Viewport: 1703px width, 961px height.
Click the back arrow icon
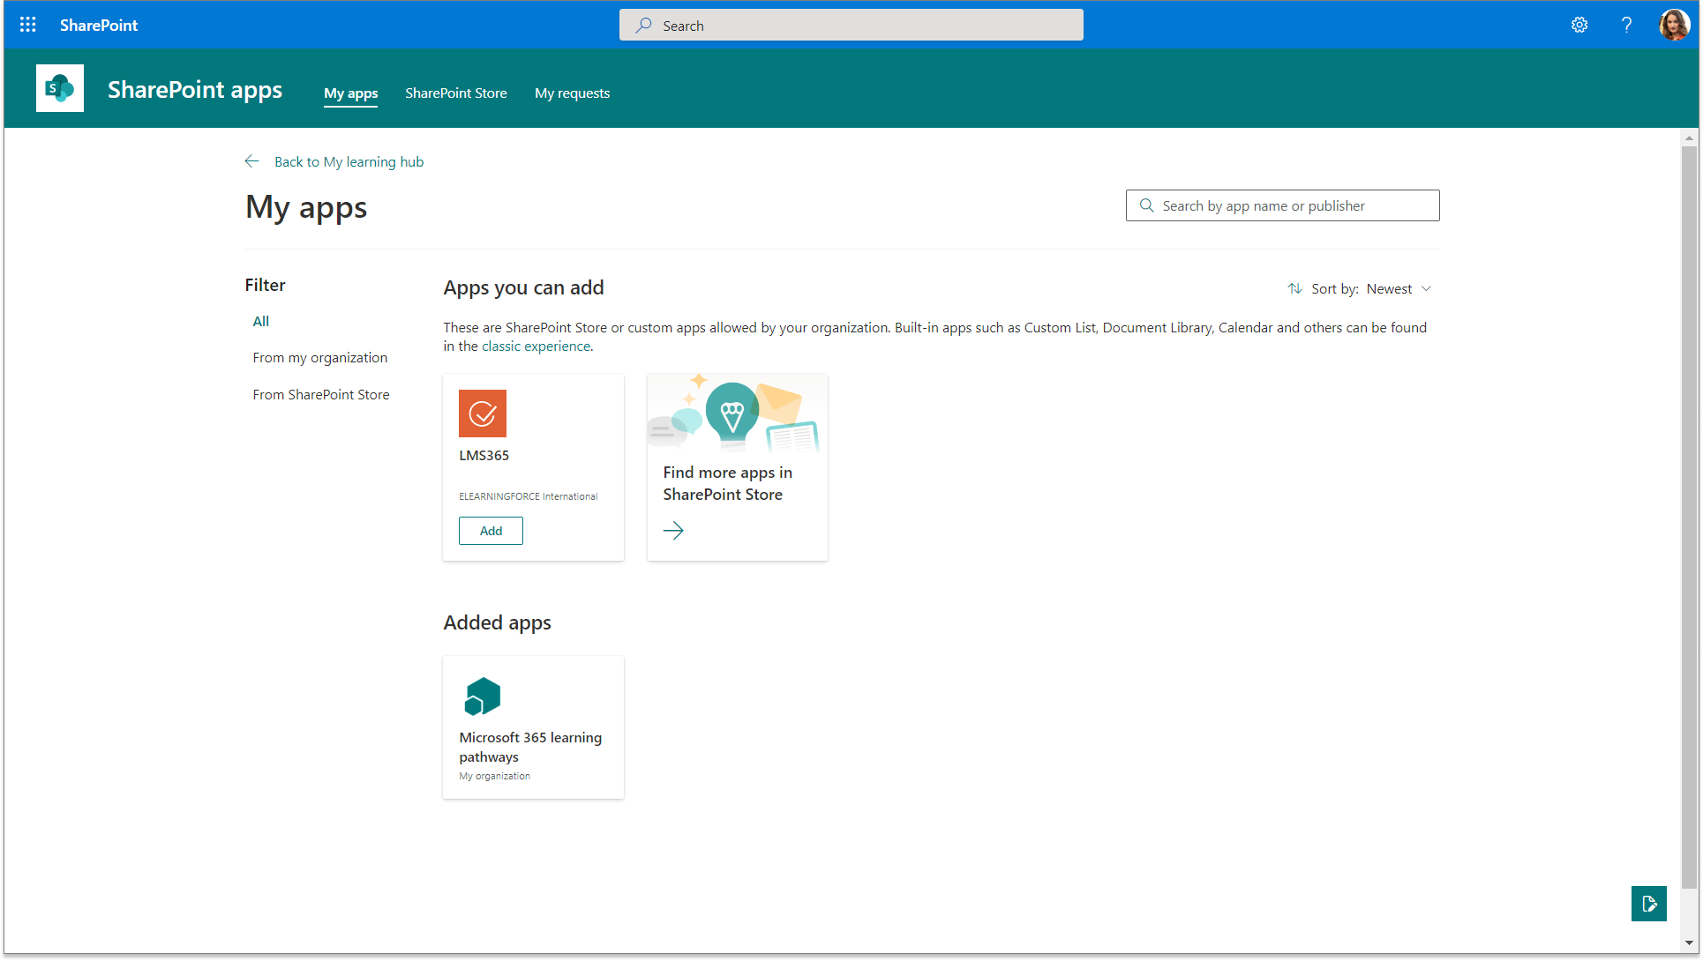click(x=252, y=161)
